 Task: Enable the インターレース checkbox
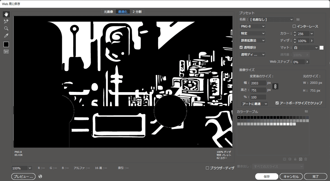[294, 26]
